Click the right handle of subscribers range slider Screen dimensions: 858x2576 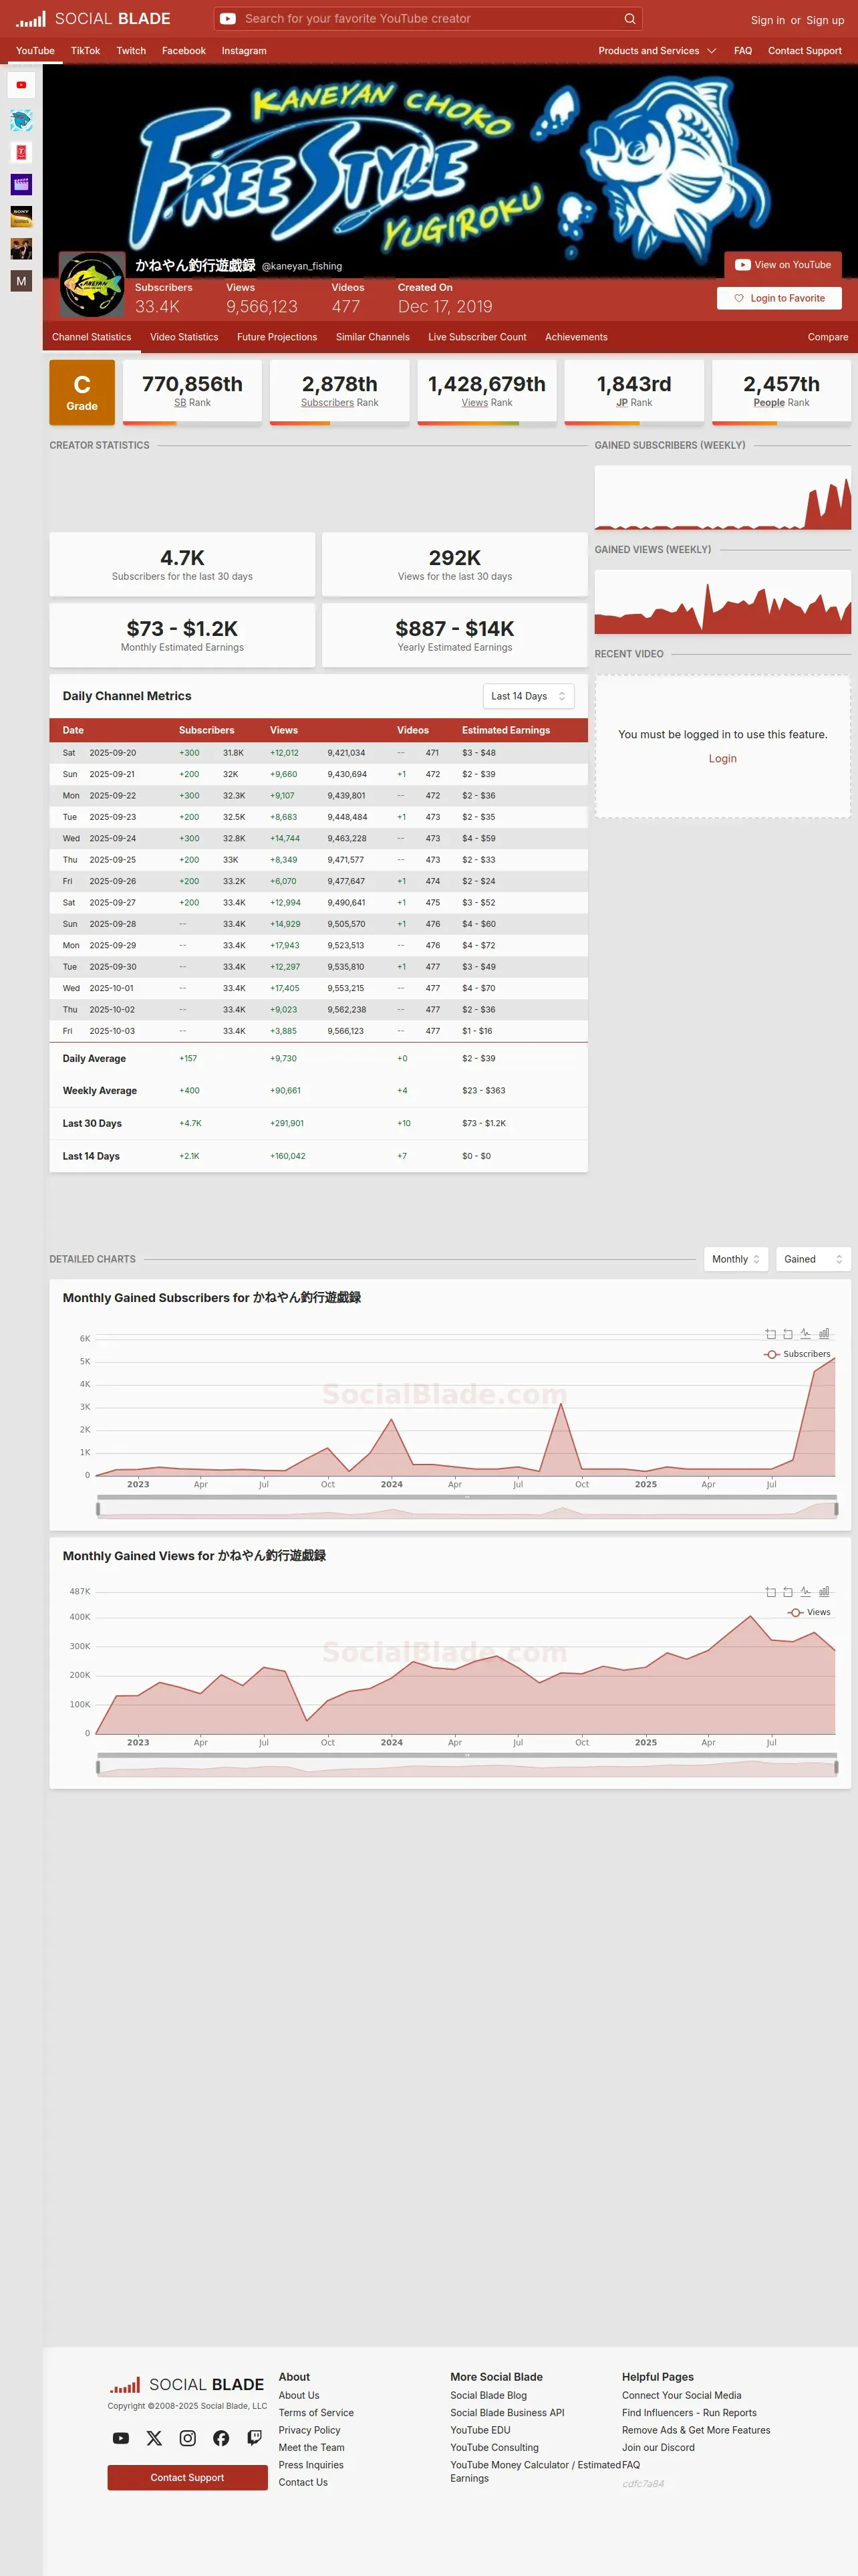(836, 1509)
